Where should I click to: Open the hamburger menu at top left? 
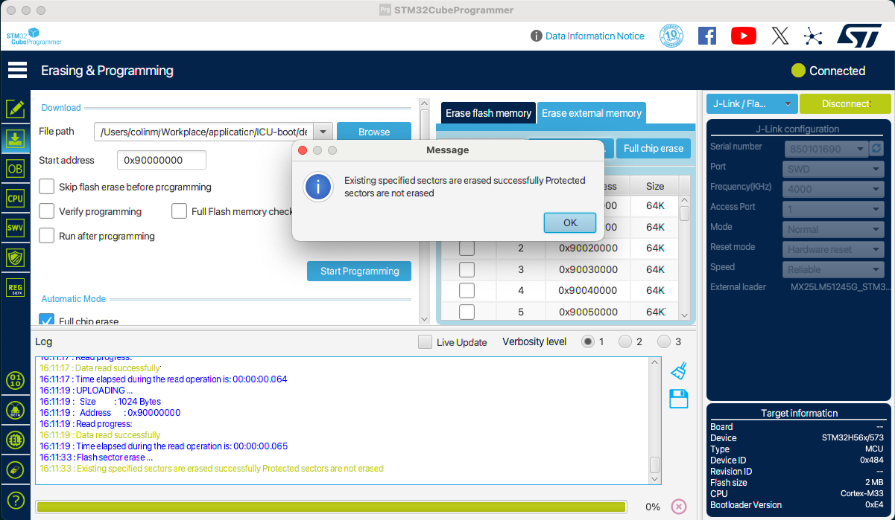click(18, 69)
